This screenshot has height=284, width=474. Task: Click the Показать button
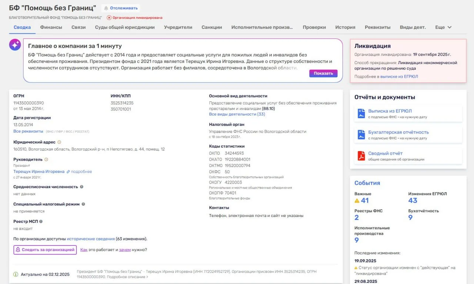coord(323,73)
